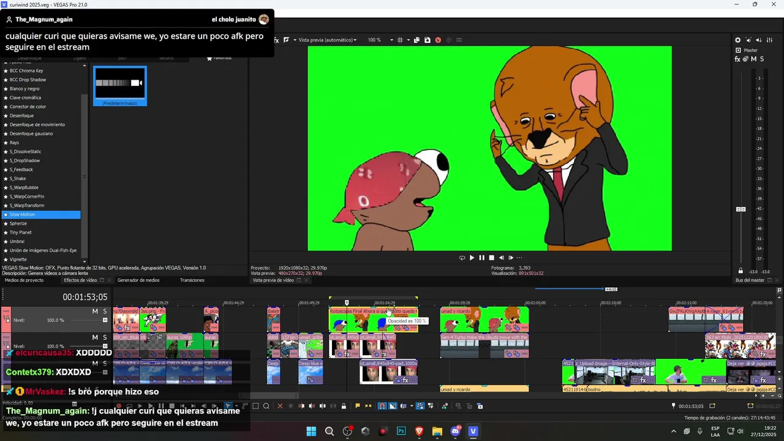Mute the Master bus

(753, 59)
